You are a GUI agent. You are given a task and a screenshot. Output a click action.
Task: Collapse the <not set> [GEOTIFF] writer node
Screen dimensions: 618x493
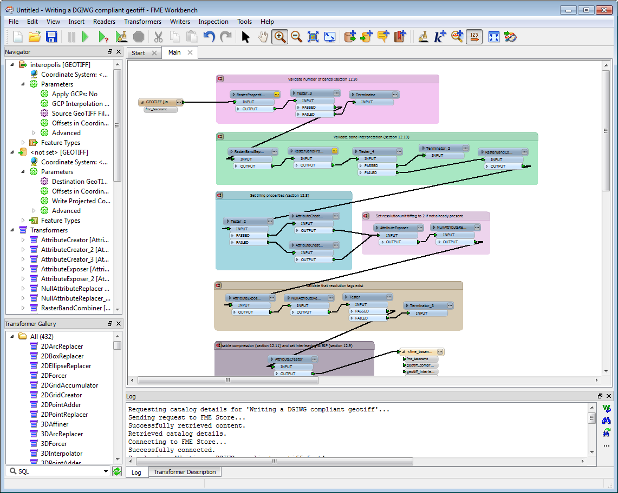tap(12, 152)
